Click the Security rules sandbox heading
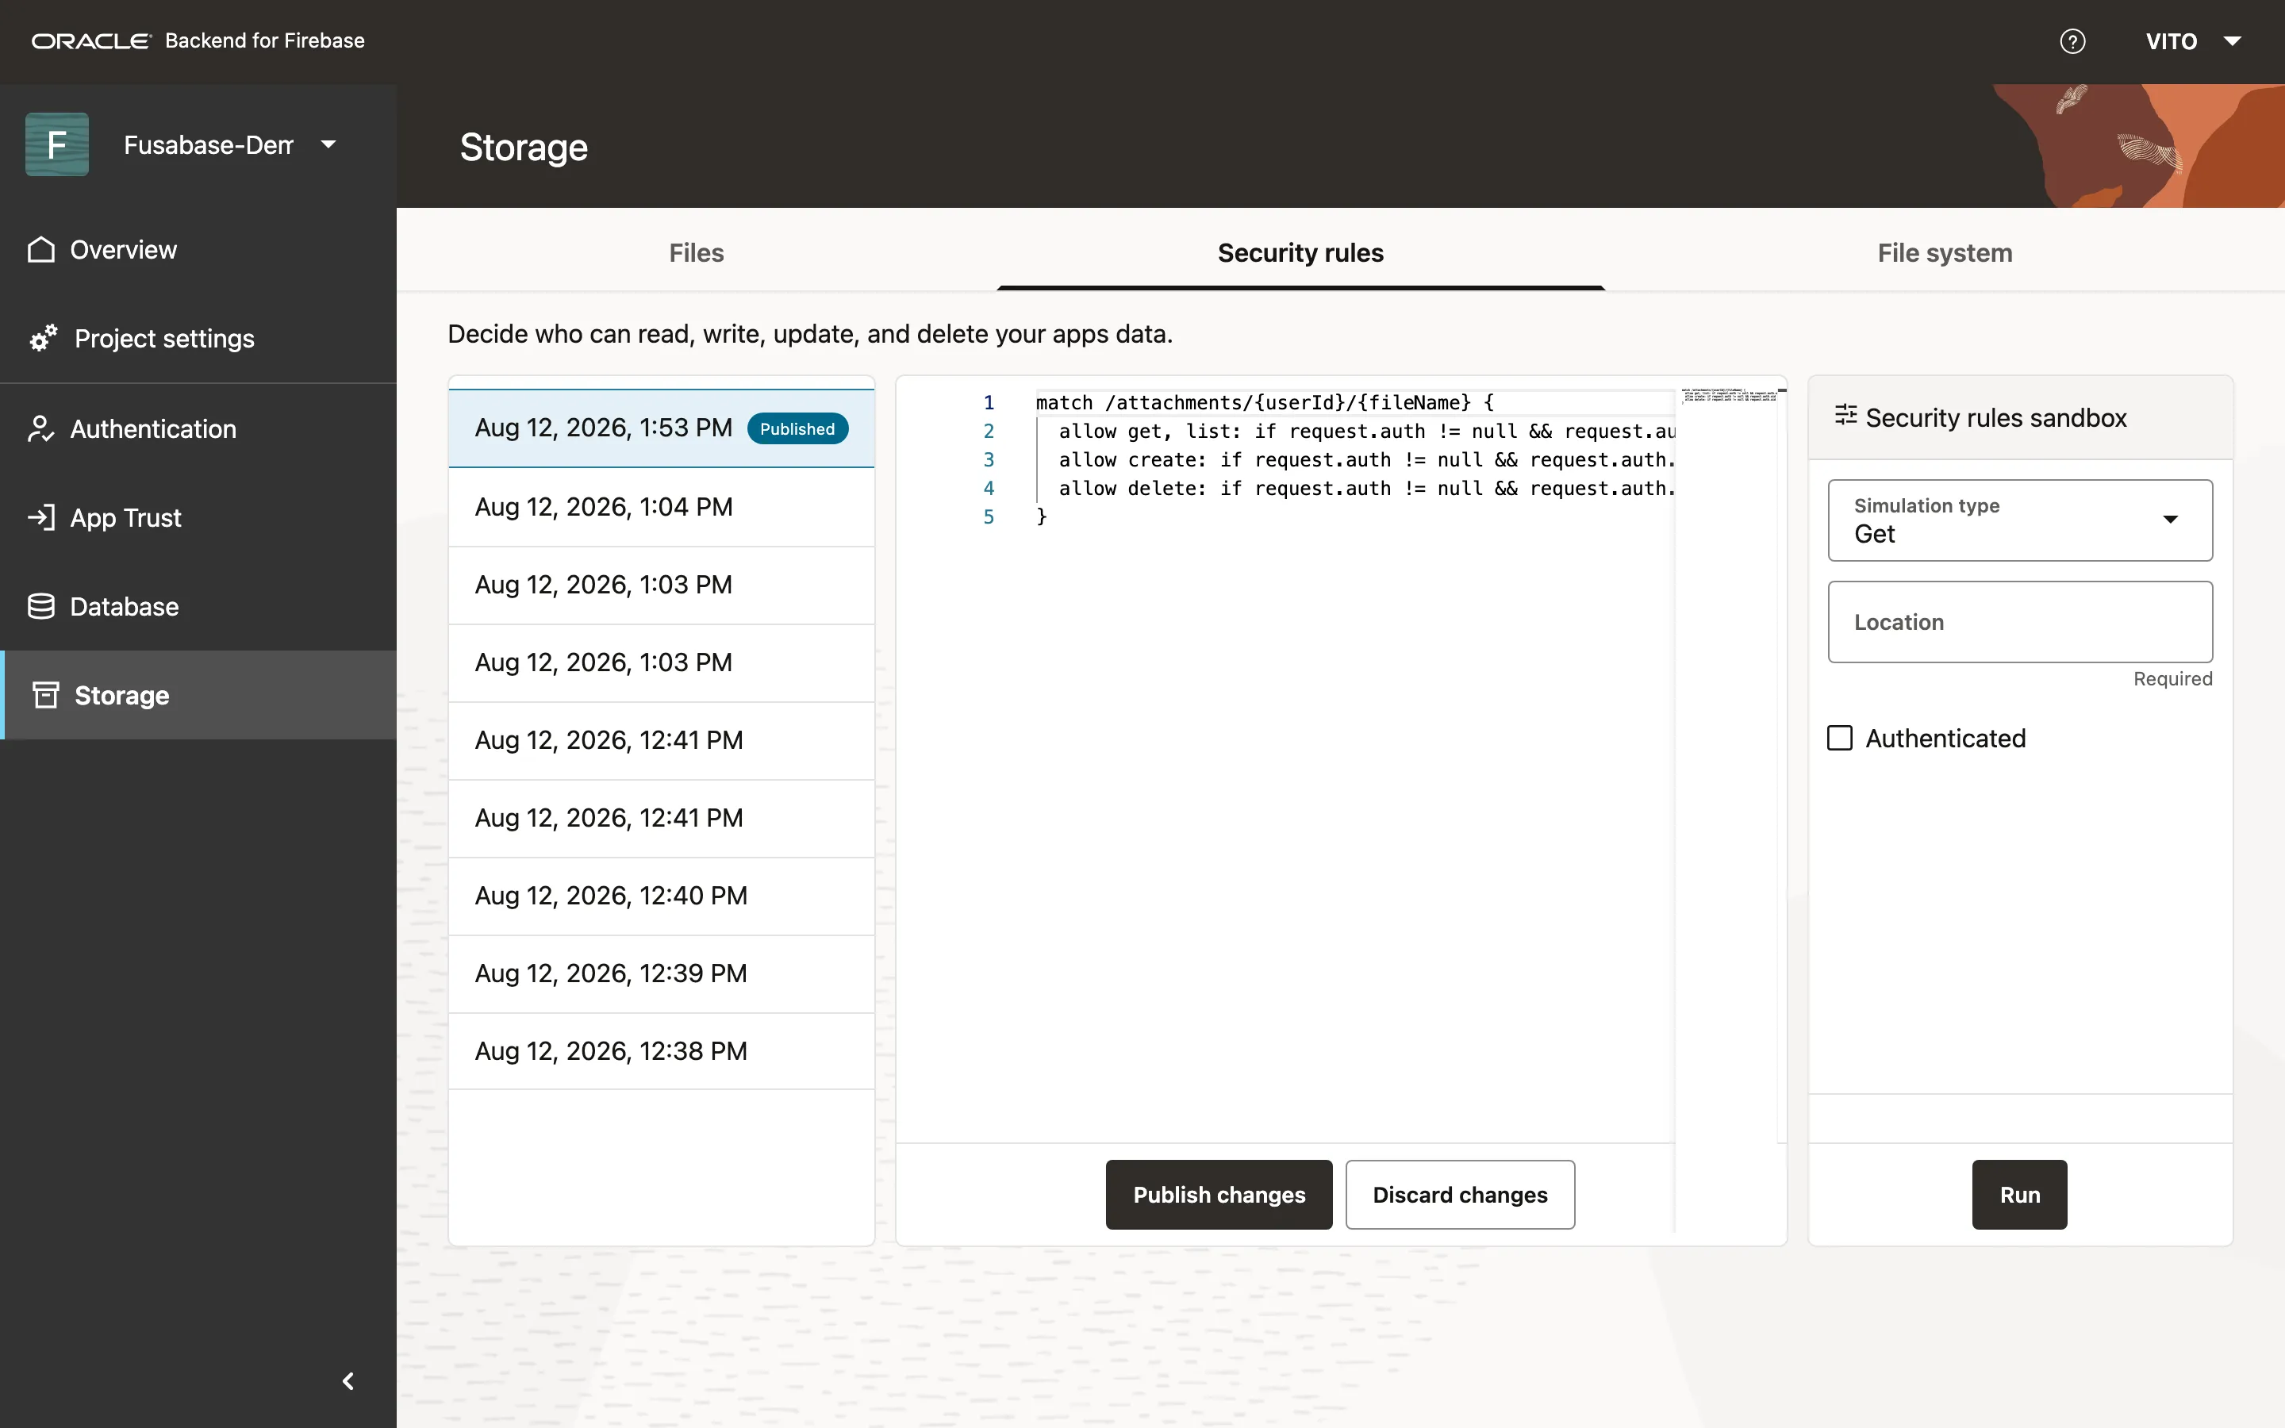Screen dimensions: 2285x1428 click(1995, 417)
